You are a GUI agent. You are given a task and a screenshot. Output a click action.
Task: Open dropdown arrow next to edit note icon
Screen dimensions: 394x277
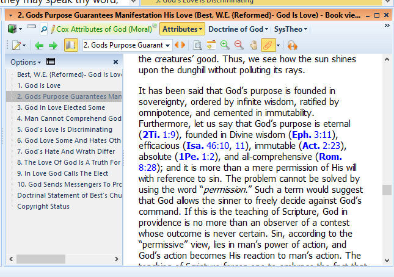[x=24, y=45]
